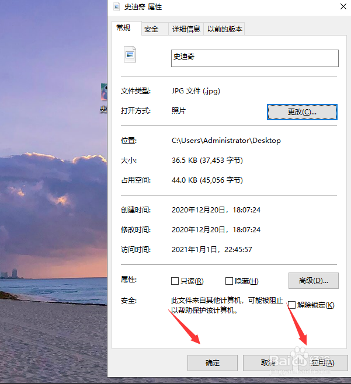Click the size value 36.5 KB

207,160
